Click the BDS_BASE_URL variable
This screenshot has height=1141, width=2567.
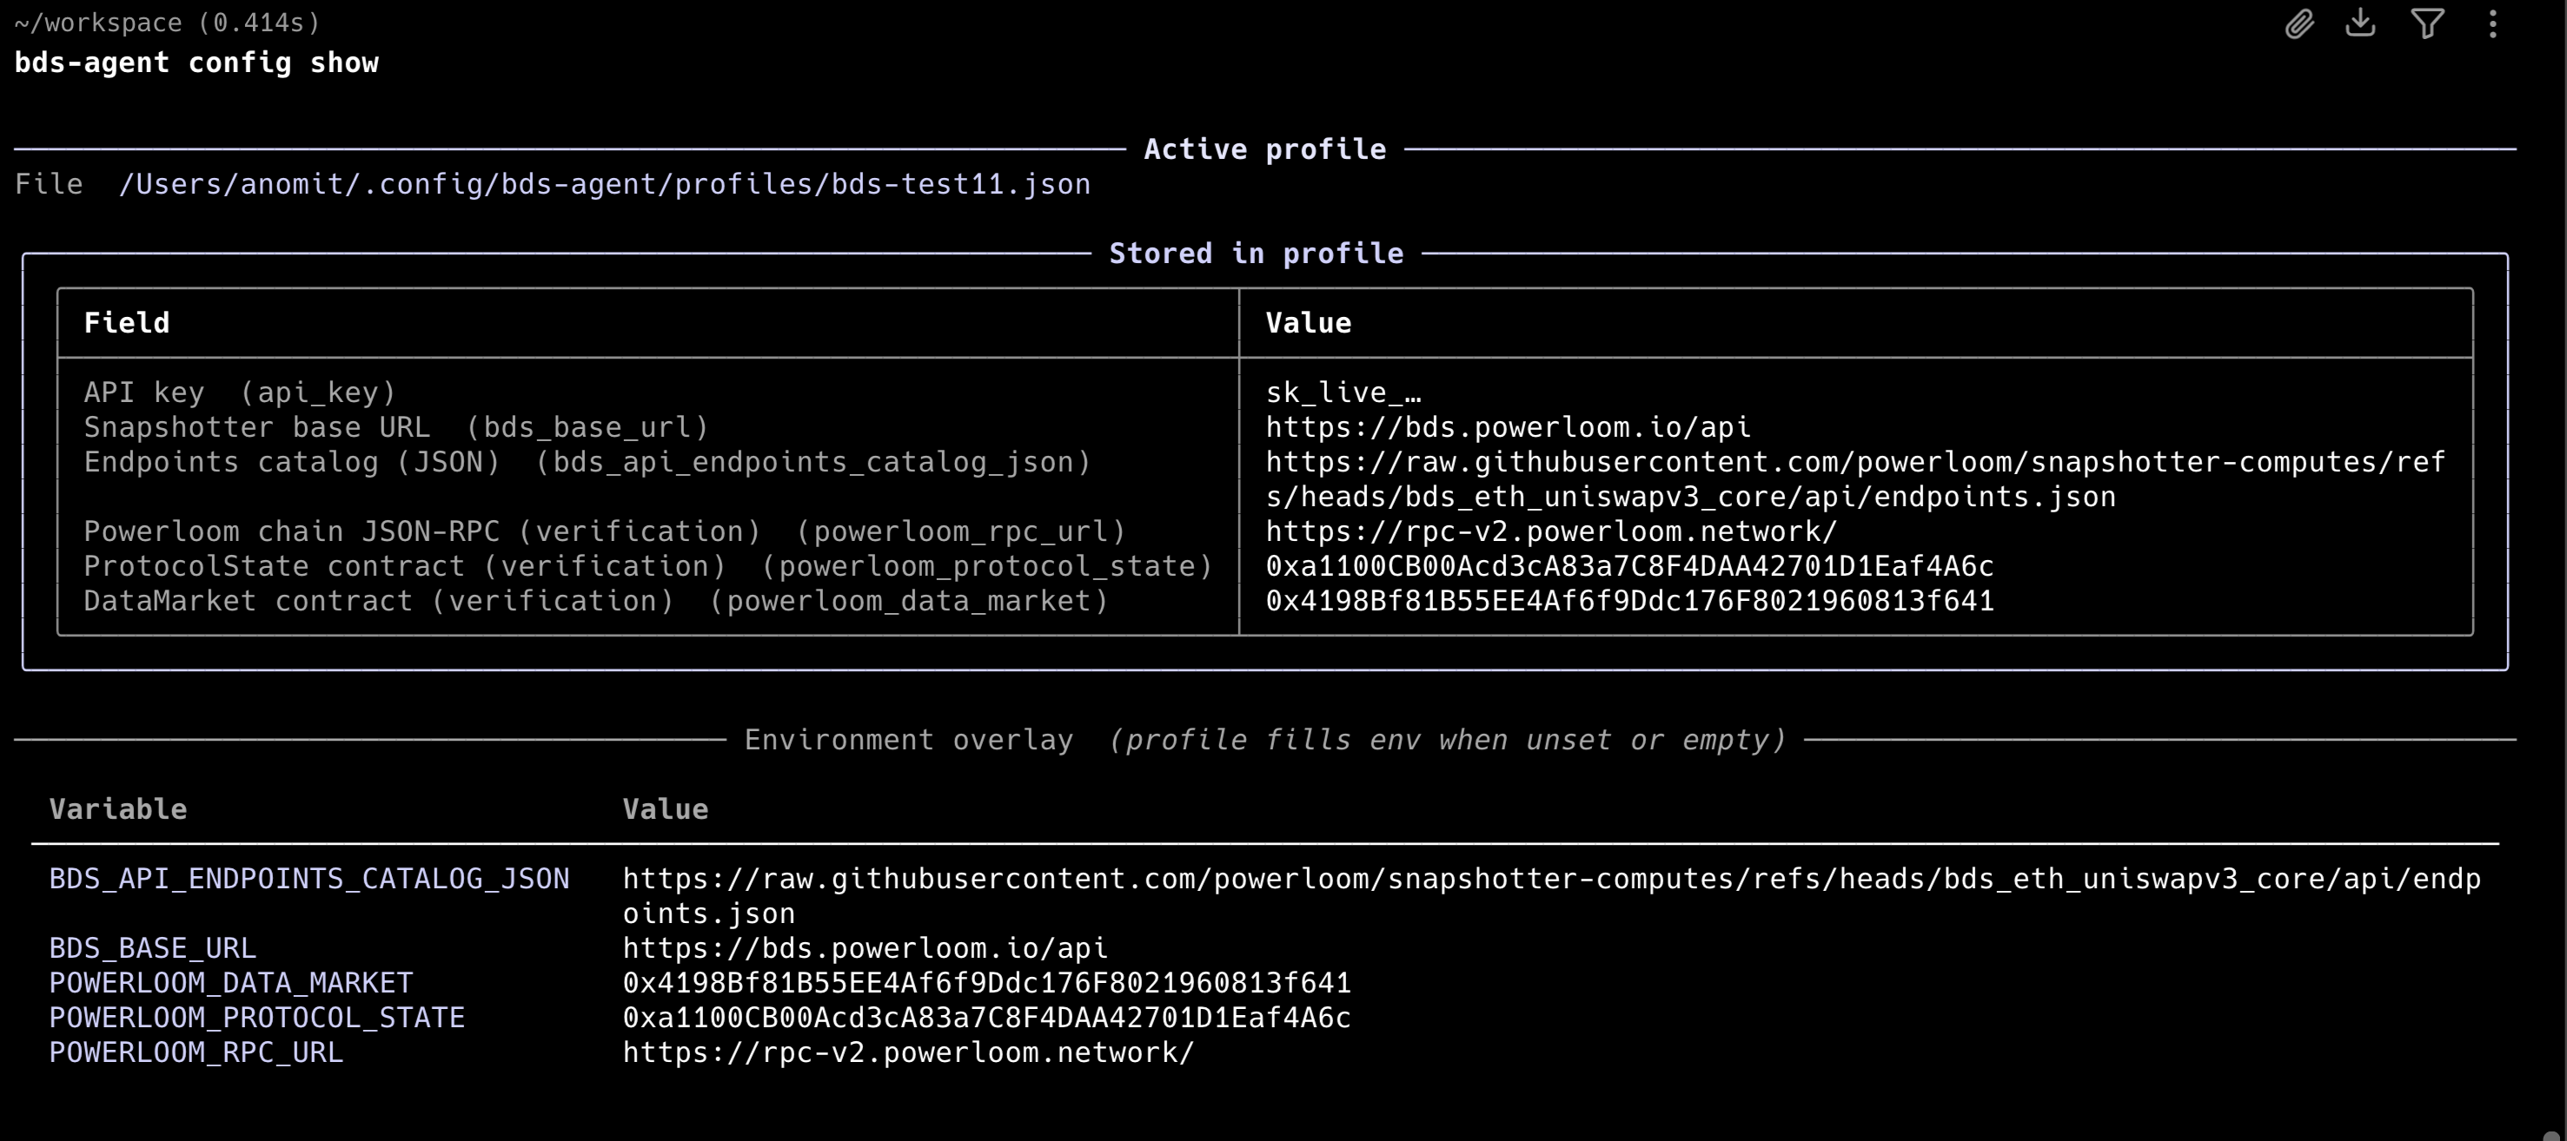point(152,948)
